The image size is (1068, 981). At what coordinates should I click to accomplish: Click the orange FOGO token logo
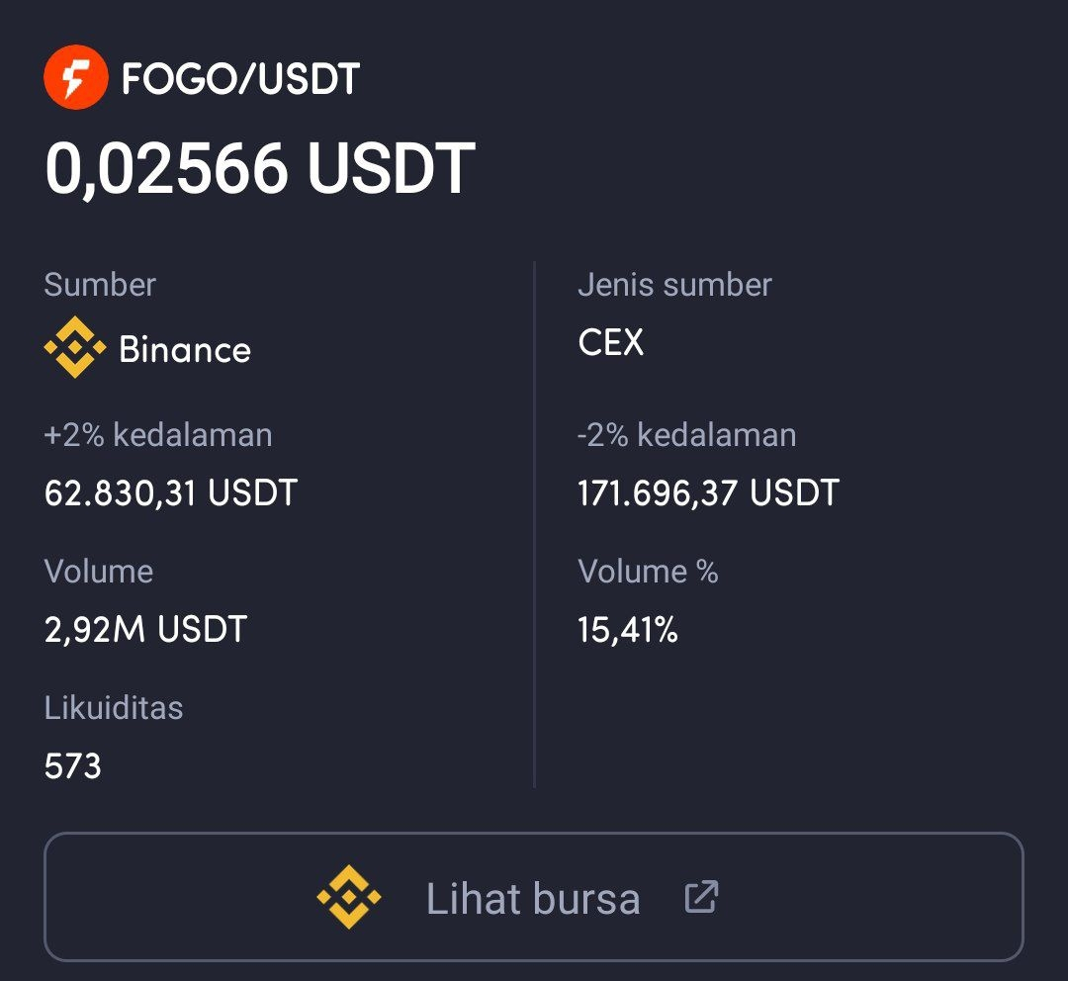click(75, 78)
